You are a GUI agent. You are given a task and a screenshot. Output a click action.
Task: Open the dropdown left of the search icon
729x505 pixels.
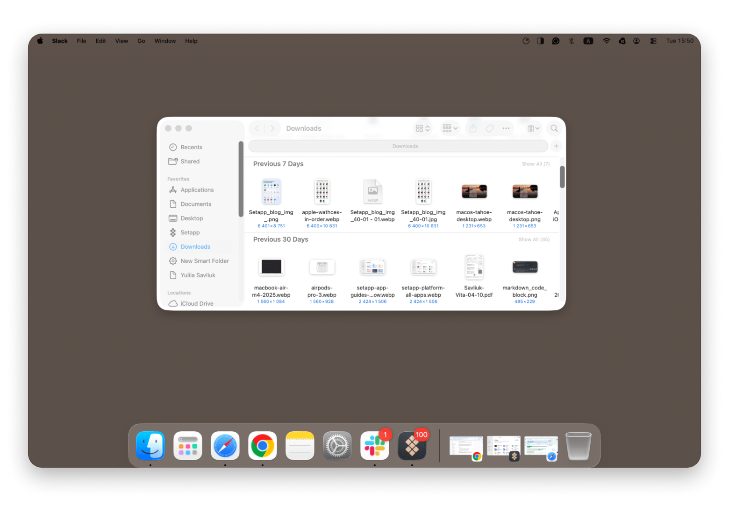point(533,128)
